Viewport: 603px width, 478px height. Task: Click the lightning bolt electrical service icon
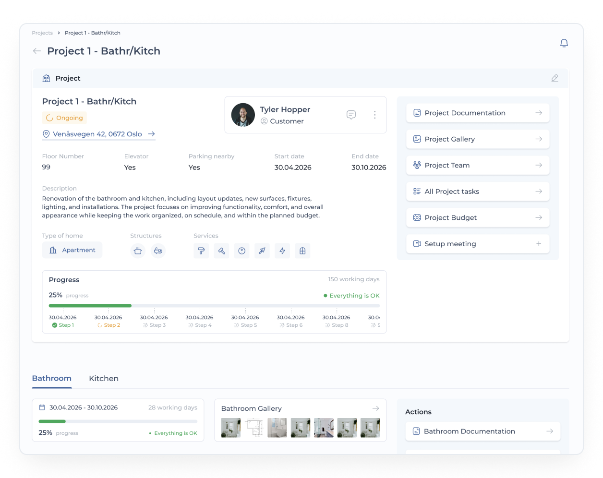pos(282,251)
